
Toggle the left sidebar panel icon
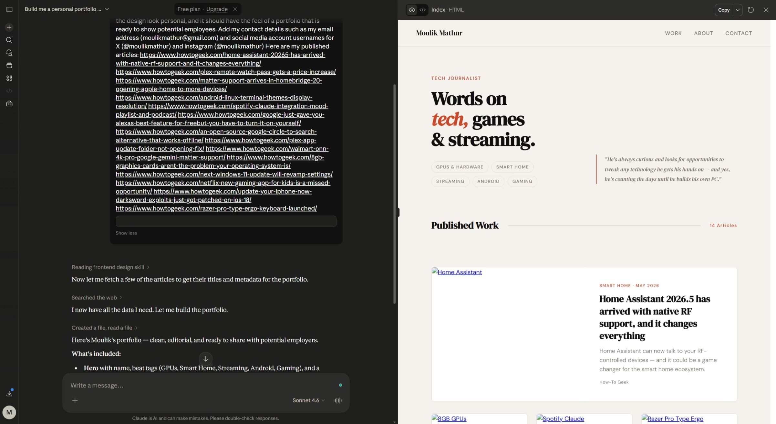click(9, 9)
